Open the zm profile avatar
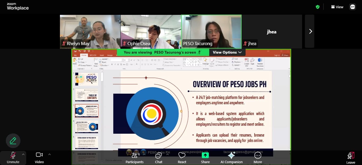This screenshot has width=362, height=165. tap(352, 7)
